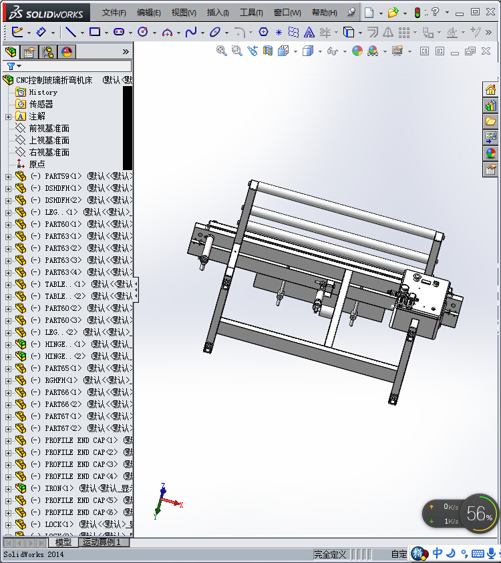
Task: Open the File Explorer task pane
Action: coord(490,121)
